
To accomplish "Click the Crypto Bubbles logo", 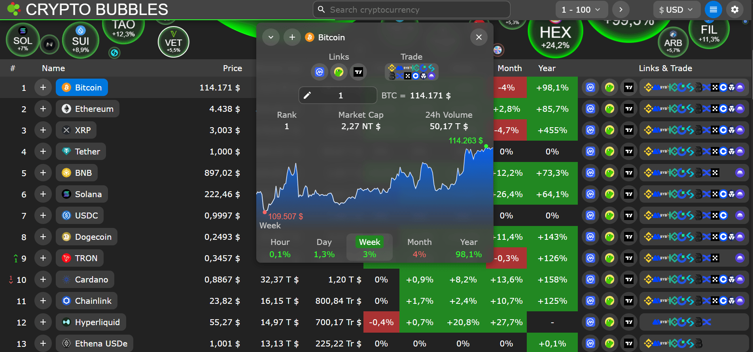I will pyautogui.click(x=88, y=9).
